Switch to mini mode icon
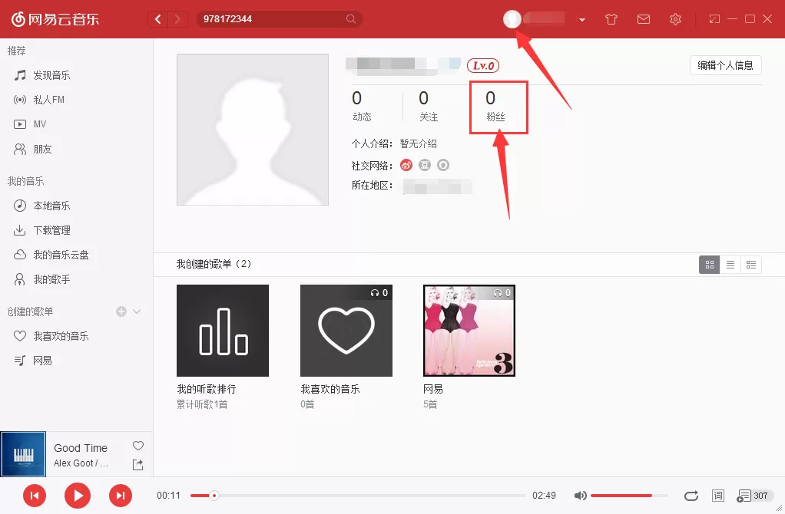Viewport: 785px width, 514px height. pyautogui.click(x=714, y=19)
